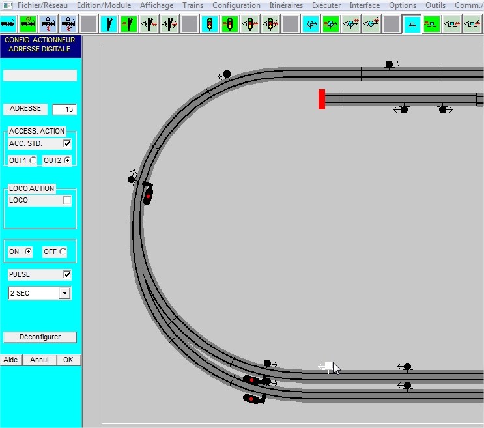Open the Exécuter menu

pyautogui.click(x=326, y=5)
